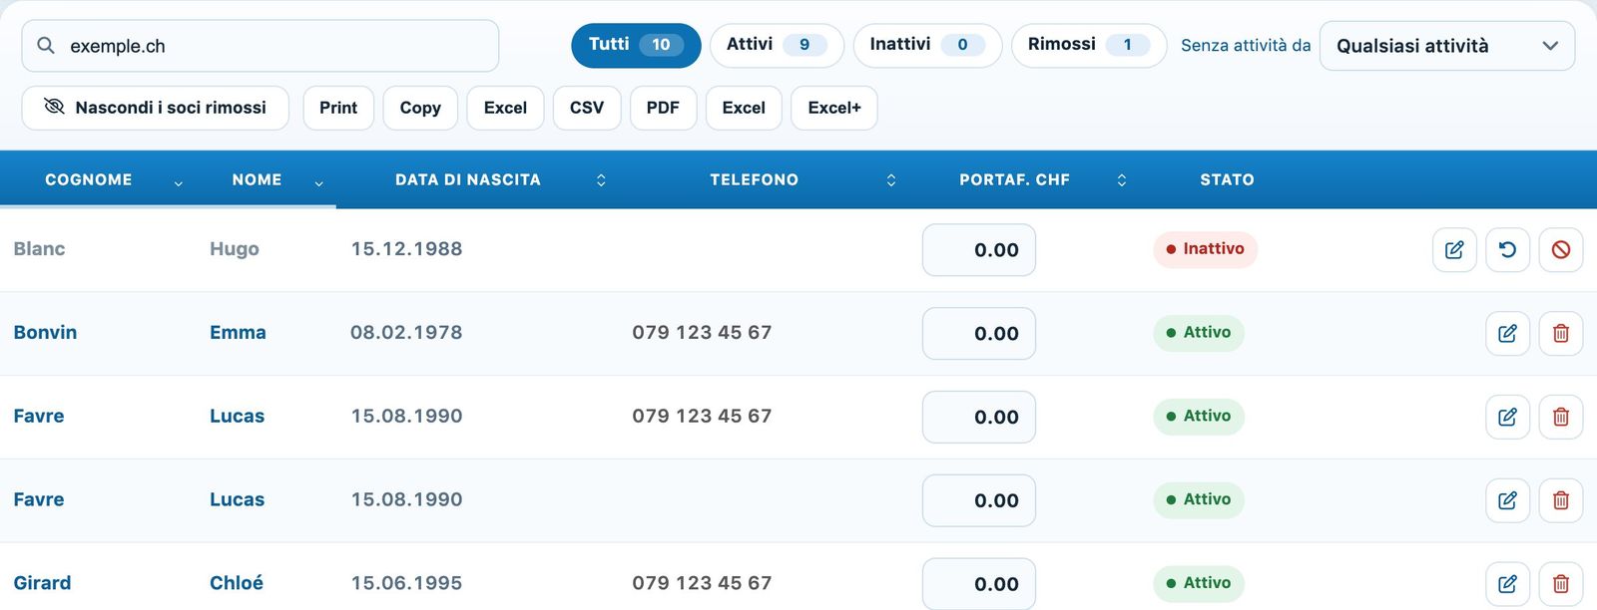The width and height of the screenshot is (1597, 610).
Task: Click the wallet amount field for Girard
Action: [979, 584]
